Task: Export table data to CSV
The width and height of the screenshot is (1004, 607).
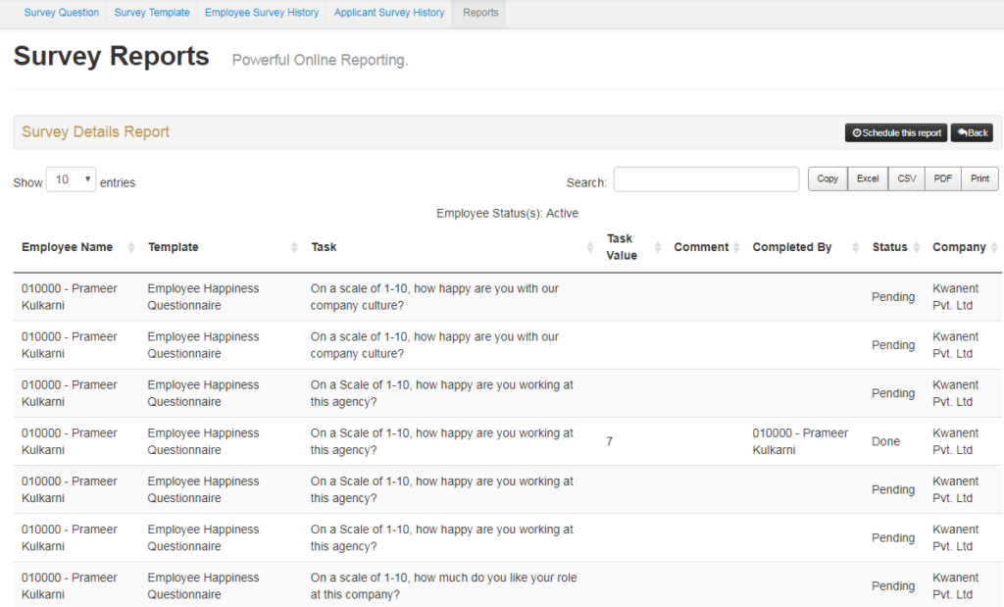Action: (x=906, y=178)
